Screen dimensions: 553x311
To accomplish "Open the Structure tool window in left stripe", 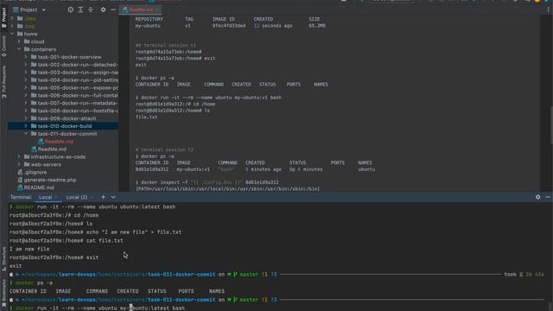I will coord(3,258).
